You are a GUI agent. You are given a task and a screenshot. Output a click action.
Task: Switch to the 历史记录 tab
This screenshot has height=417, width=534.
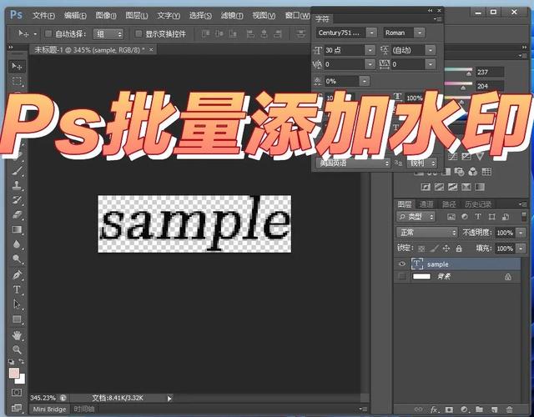(x=478, y=204)
